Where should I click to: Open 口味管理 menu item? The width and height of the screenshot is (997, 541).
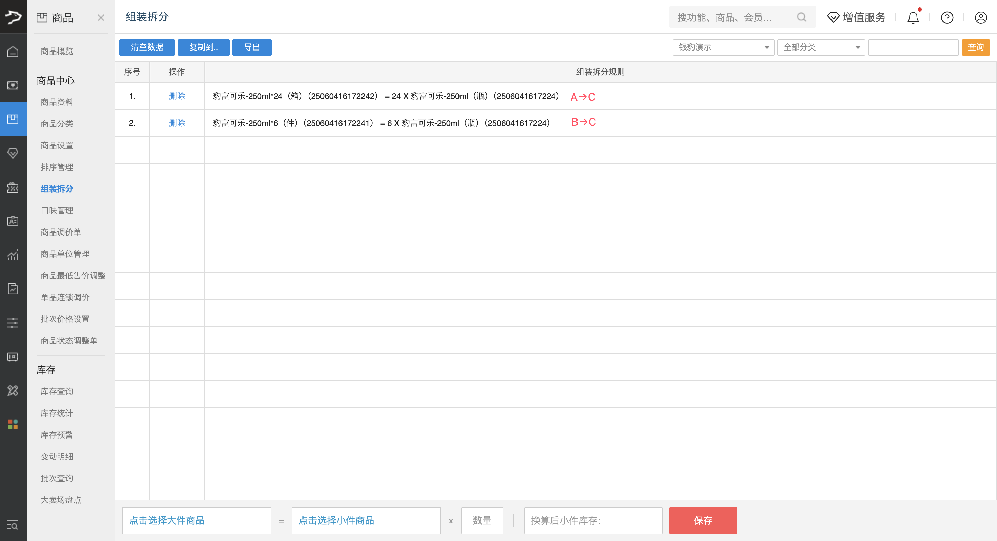57,211
